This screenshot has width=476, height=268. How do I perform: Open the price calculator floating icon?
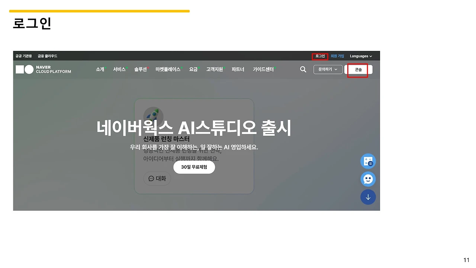point(368,161)
